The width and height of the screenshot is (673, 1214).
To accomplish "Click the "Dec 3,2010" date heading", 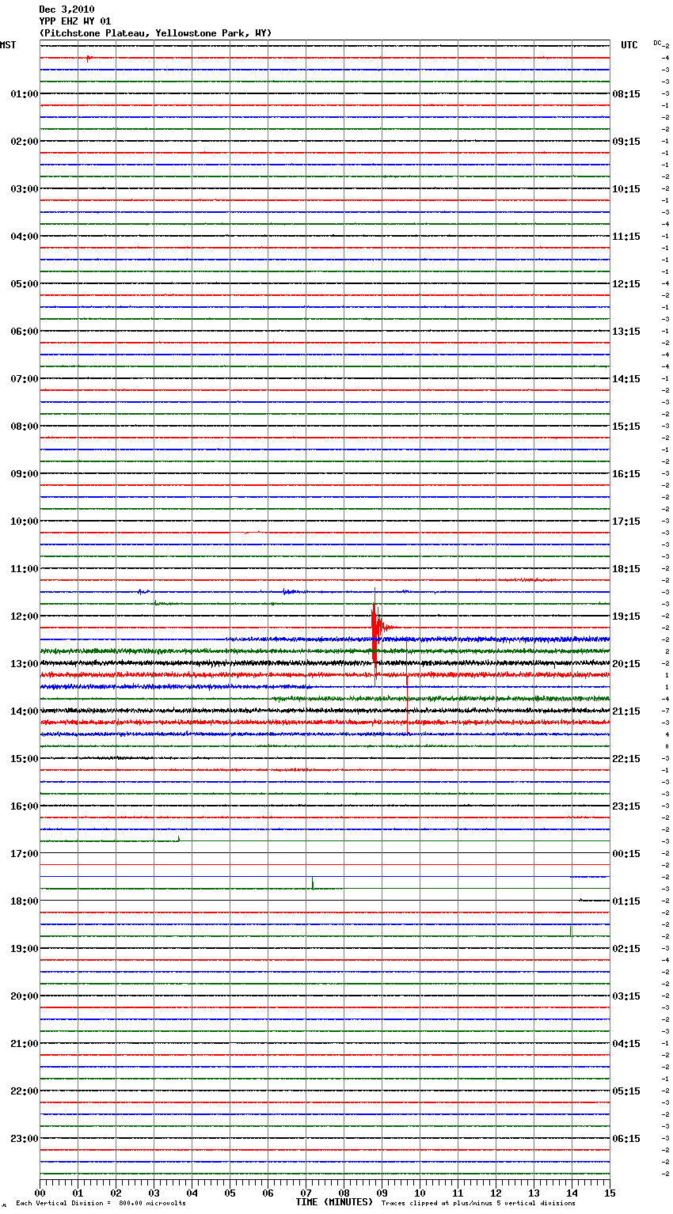I will [x=67, y=9].
